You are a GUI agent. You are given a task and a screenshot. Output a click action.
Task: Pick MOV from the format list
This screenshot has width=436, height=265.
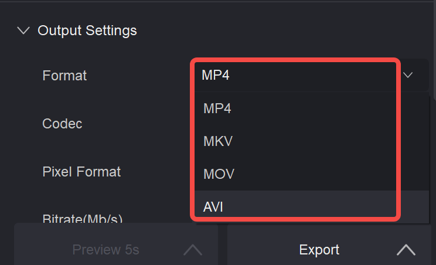[295, 174]
